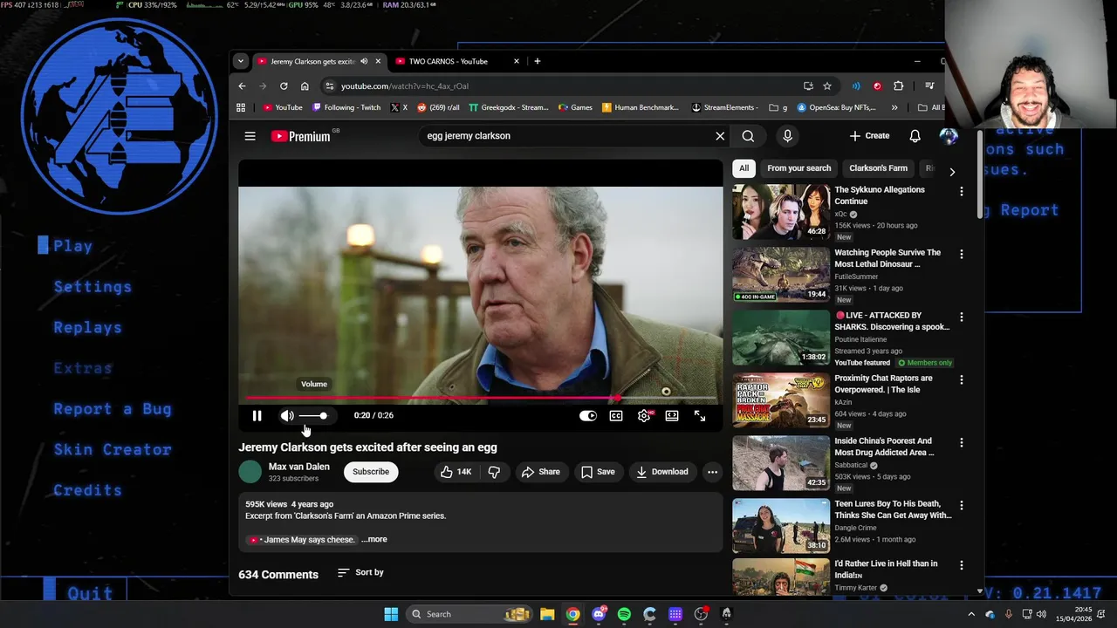
Task: Show hidden bookmarks with chevron
Action: (x=894, y=108)
